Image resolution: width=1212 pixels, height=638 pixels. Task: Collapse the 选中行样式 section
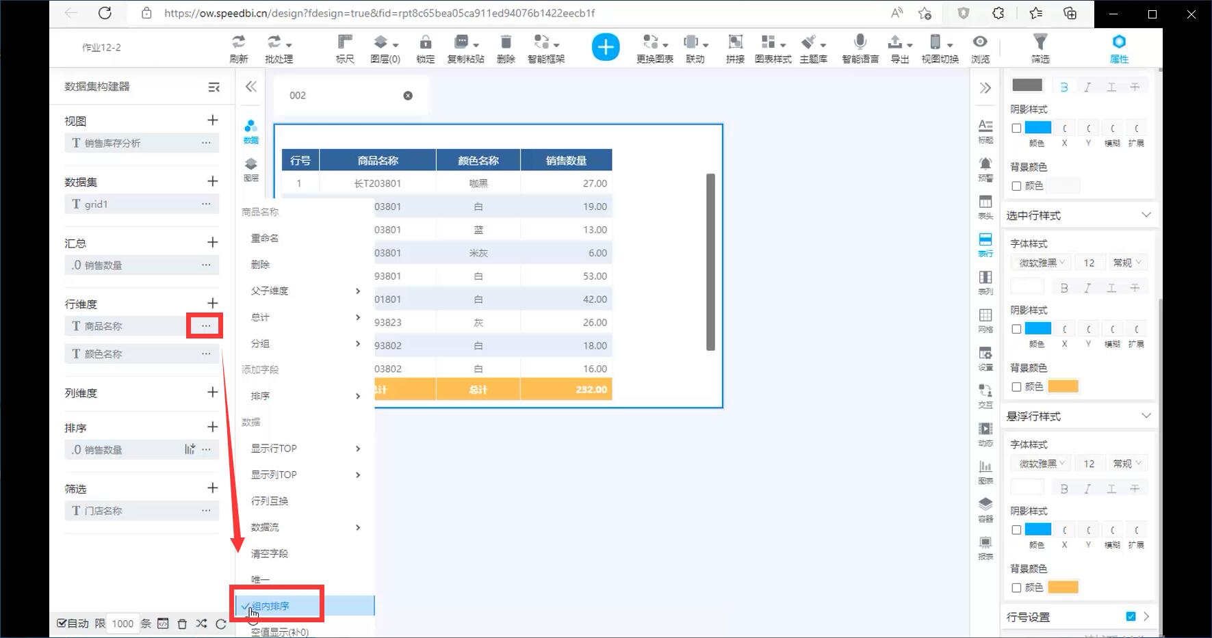point(1146,215)
